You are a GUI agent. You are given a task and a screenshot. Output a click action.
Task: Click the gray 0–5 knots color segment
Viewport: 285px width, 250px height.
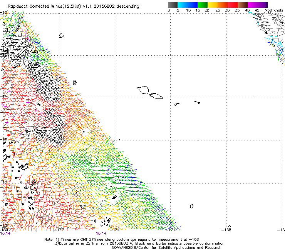(173, 5)
